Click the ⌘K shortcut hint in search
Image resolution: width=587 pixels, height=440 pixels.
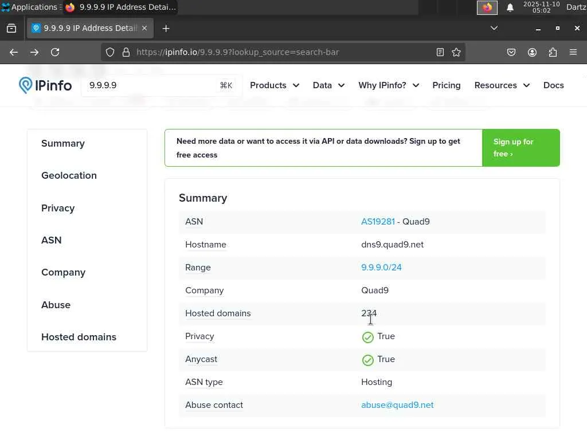coord(226,85)
